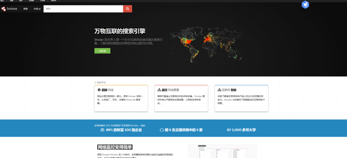Click the heading 万物互联的搜索引擎

coord(120,31)
